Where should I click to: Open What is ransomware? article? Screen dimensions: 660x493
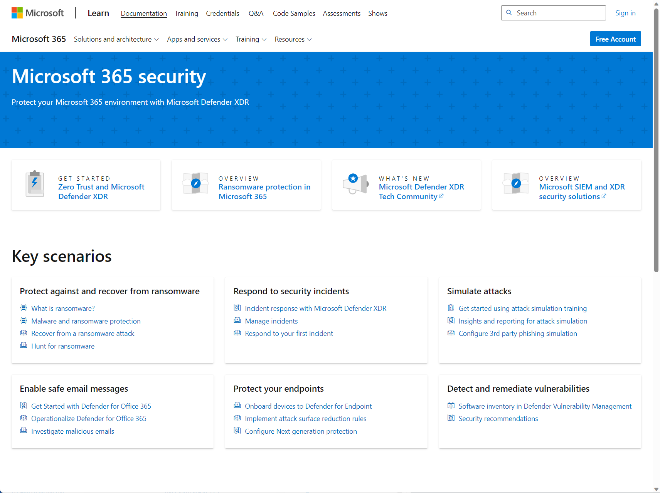tap(63, 308)
